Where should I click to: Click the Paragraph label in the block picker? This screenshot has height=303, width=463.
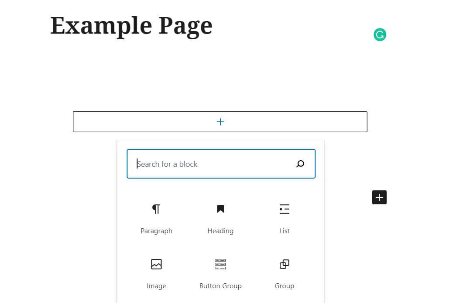[x=156, y=231]
